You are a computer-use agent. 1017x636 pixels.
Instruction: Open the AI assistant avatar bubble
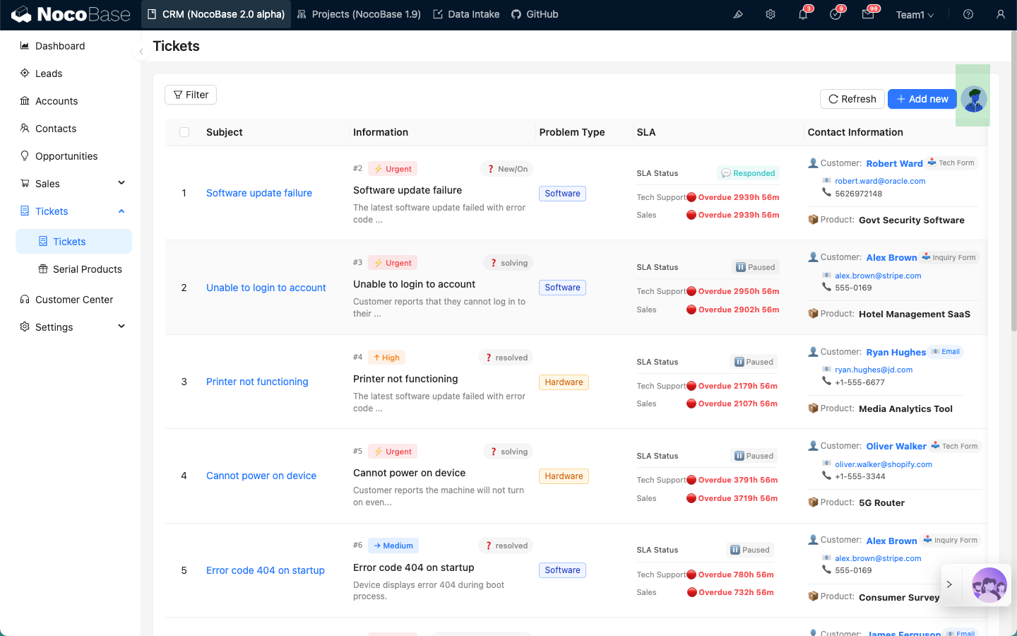pyautogui.click(x=989, y=585)
